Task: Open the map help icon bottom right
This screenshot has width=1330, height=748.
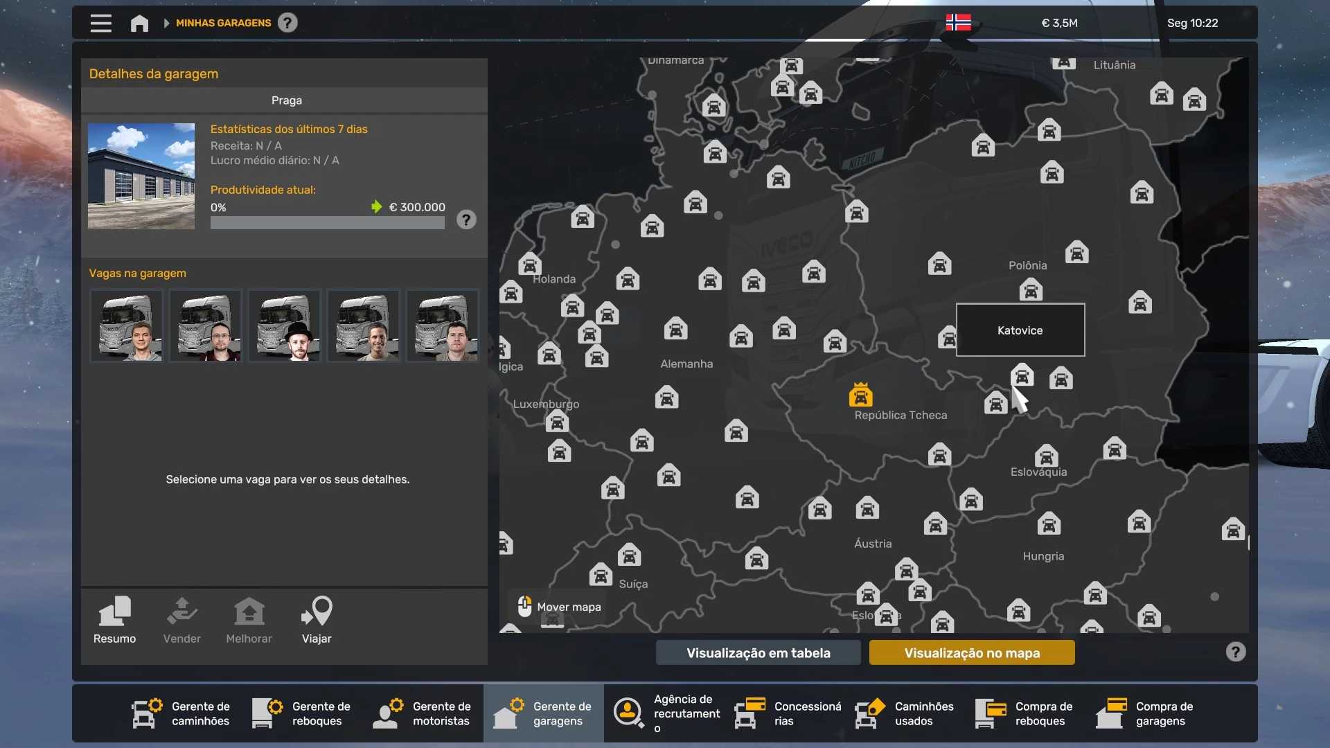Action: coord(1235,652)
